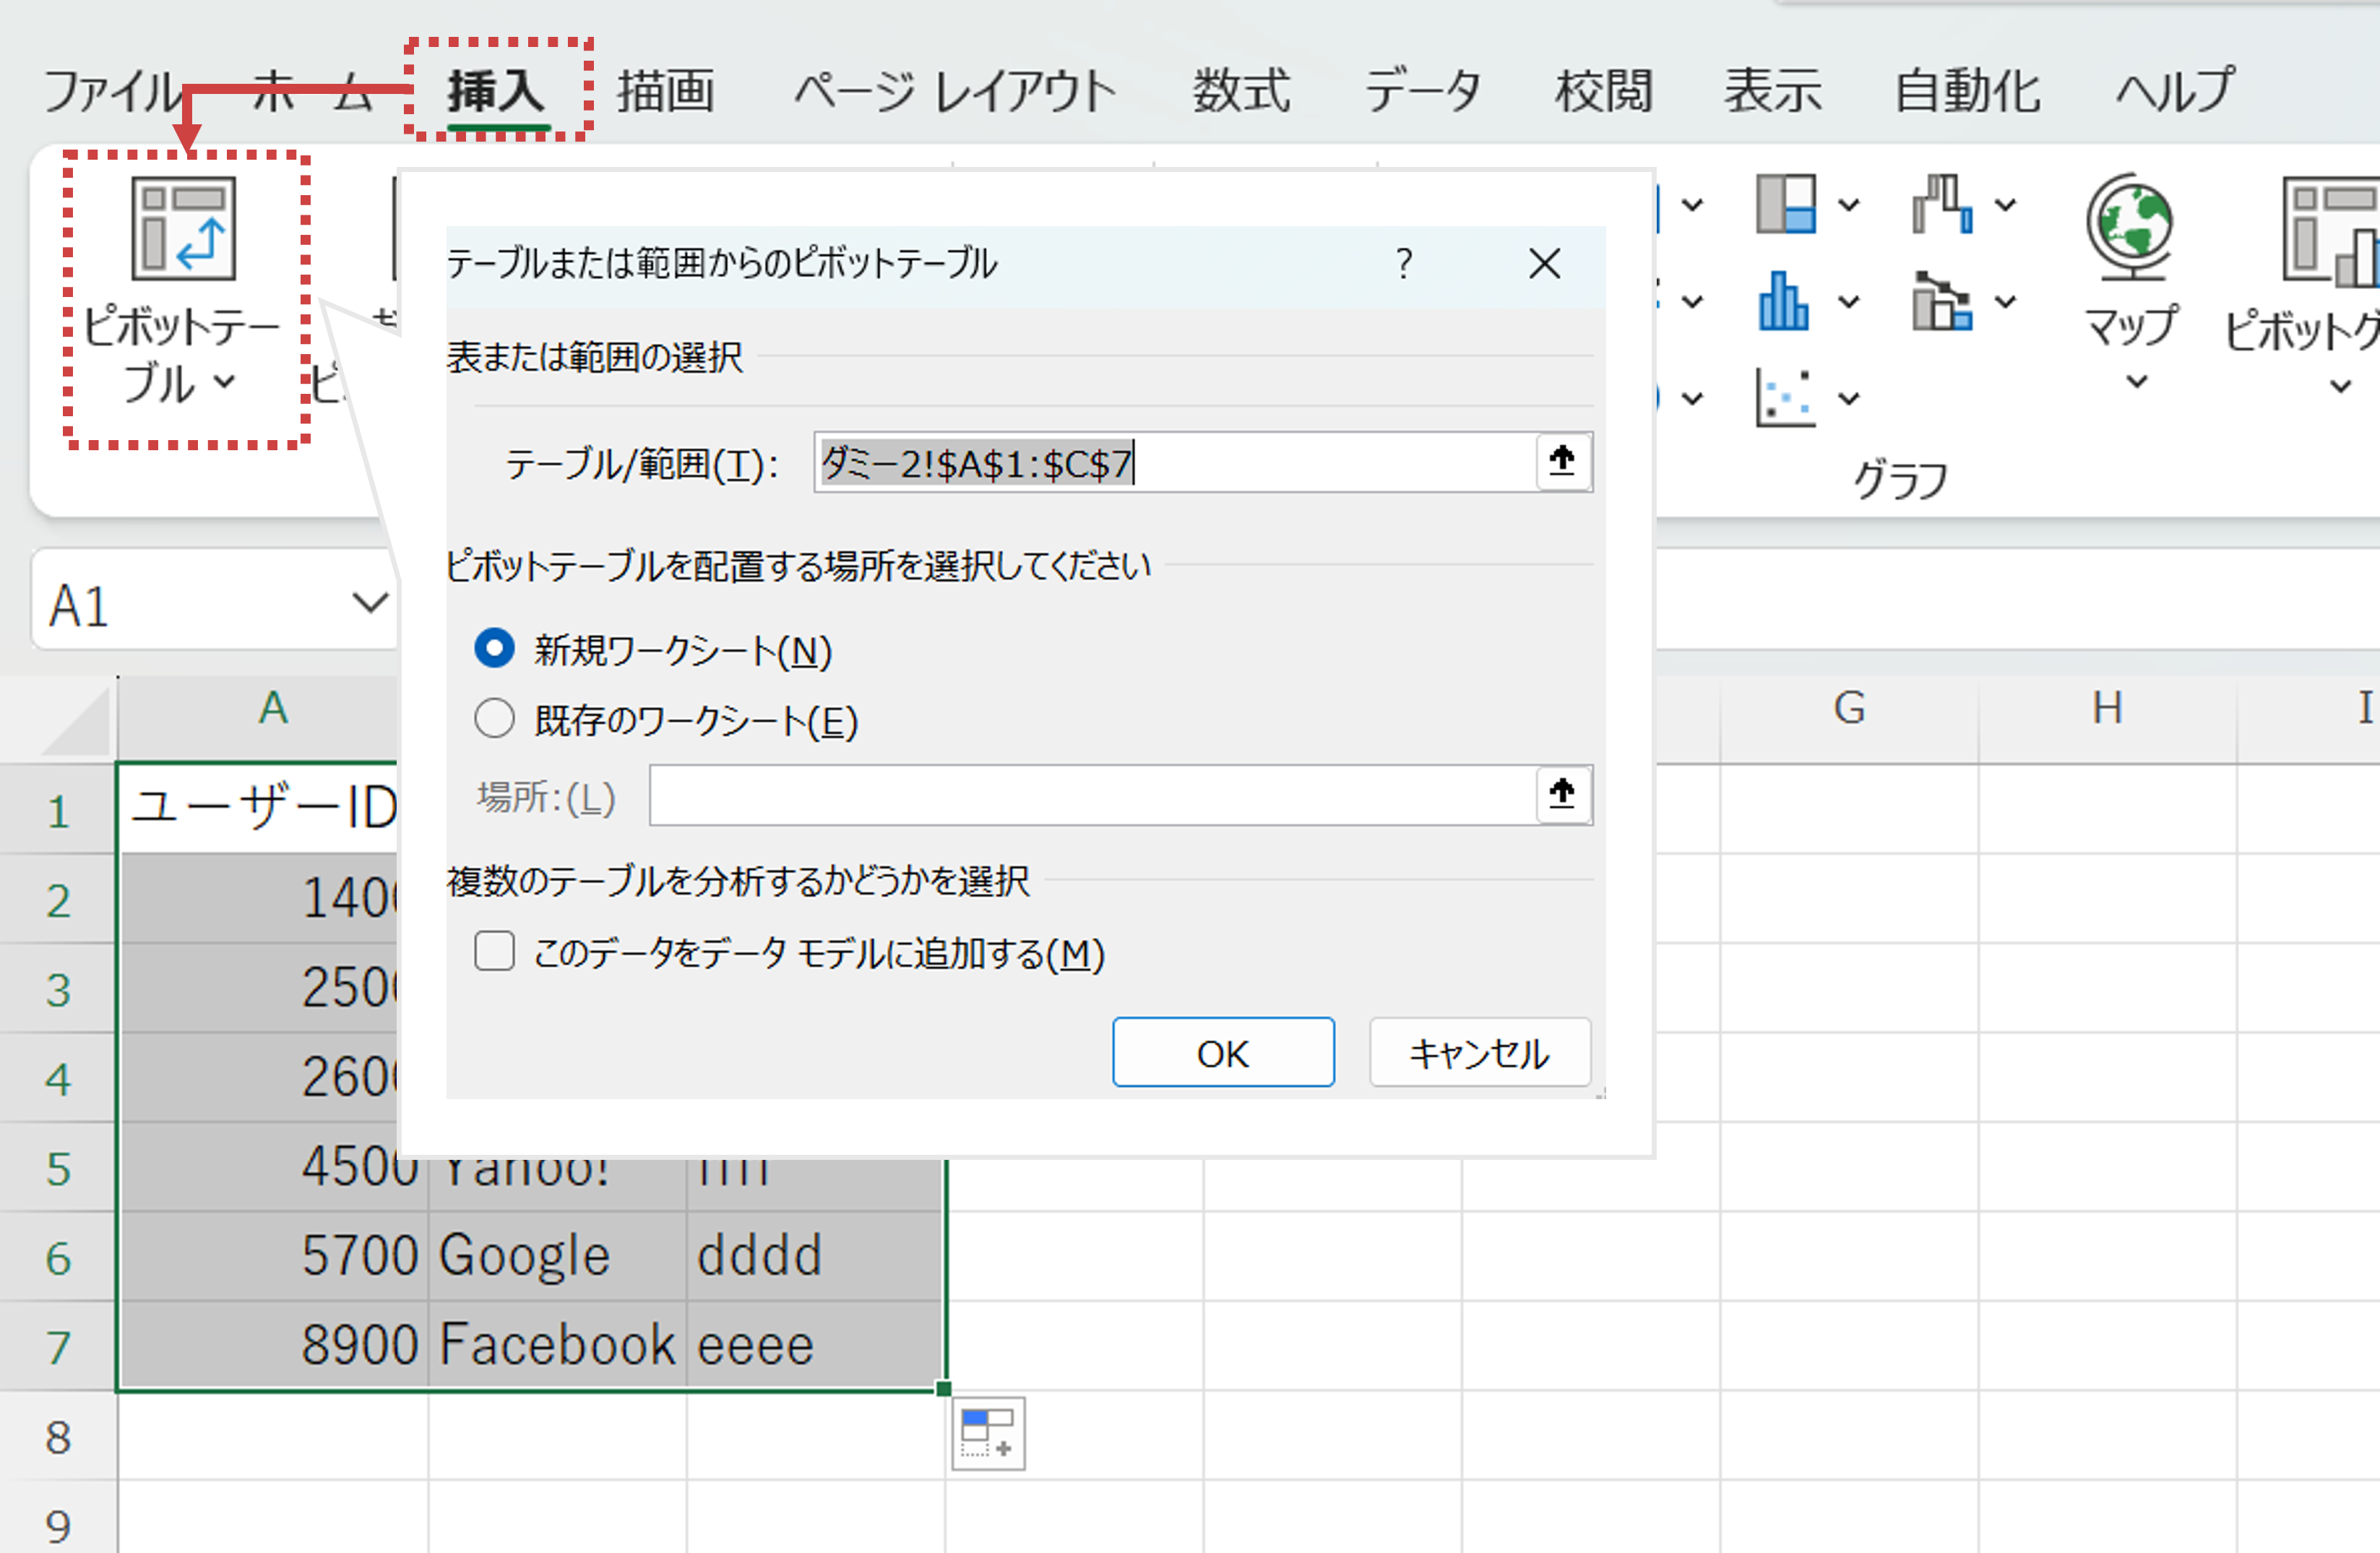
Task: Click the scatter chart icon
Action: [x=1785, y=398]
